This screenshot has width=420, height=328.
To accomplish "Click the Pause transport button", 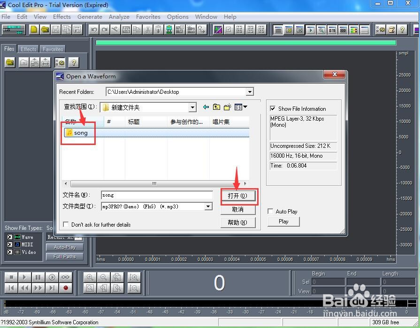I will [38, 277].
